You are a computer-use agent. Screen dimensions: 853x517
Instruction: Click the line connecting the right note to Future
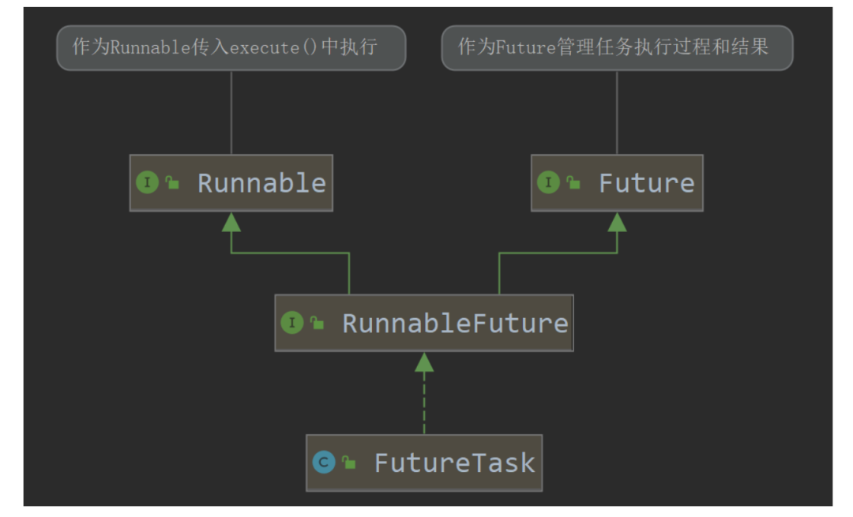(617, 112)
